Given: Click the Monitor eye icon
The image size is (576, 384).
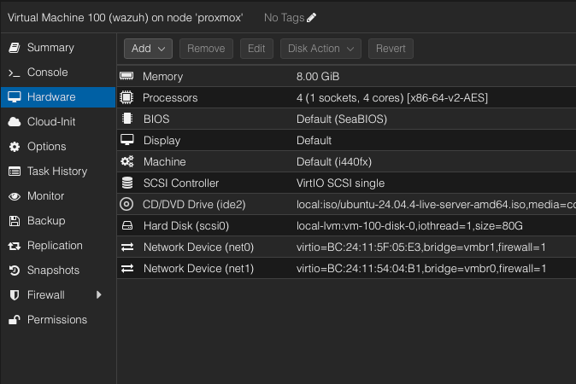Looking at the screenshot, I should [x=15, y=196].
